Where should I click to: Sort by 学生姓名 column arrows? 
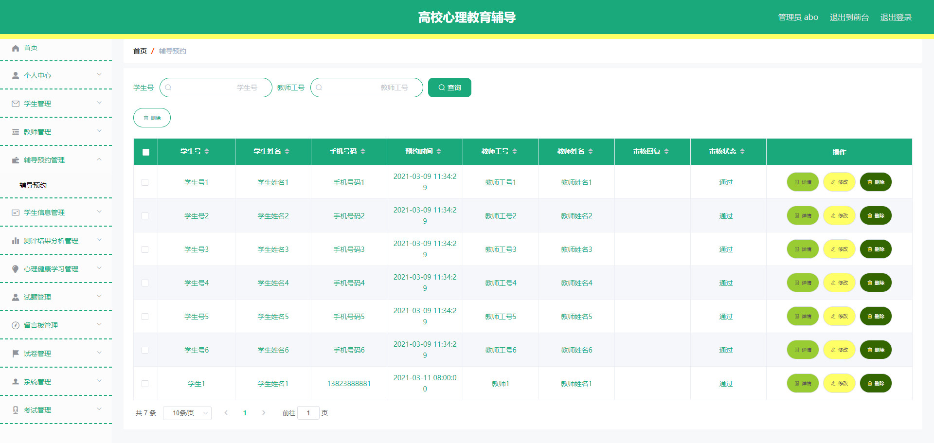pos(287,152)
